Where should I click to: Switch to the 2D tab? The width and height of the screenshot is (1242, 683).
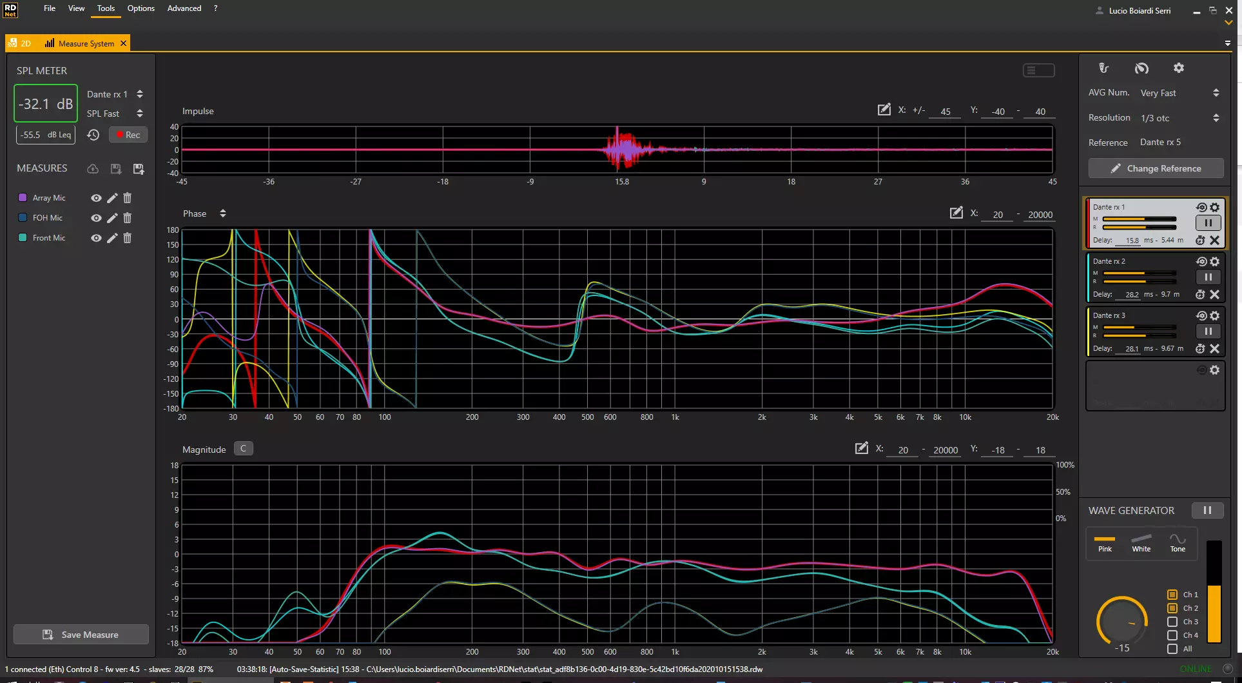click(x=20, y=43)
